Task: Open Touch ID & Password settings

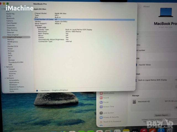Action: tap(110, 122)
